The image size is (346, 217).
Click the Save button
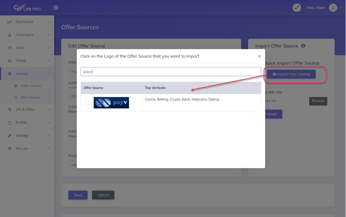click(78, 195)
